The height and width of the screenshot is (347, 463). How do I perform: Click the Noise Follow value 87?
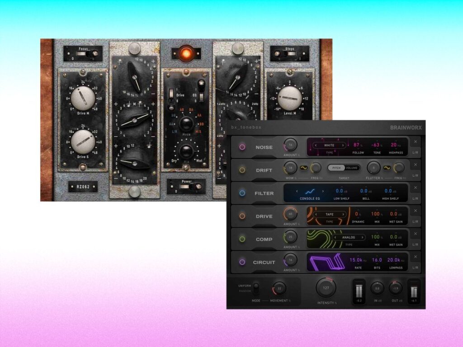(x=356, y=145)
